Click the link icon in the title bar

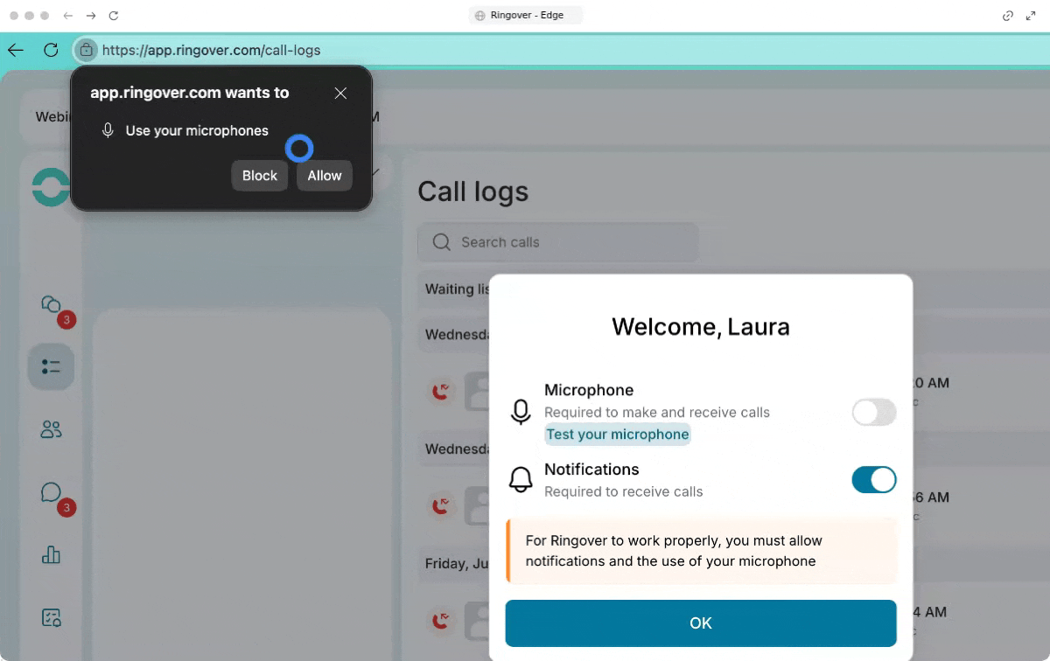tap(1008, 16)
